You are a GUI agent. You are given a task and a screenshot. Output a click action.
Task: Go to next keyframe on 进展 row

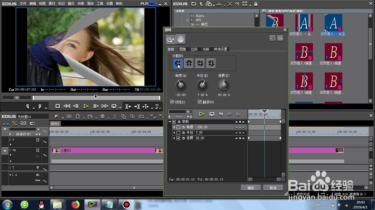pyautogui.click(x=244, y=138)
